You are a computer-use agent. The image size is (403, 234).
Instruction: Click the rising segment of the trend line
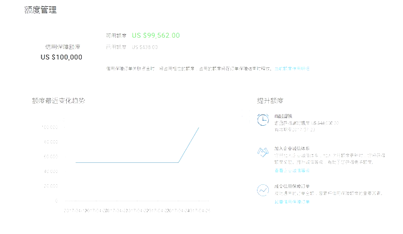point(189,145)
